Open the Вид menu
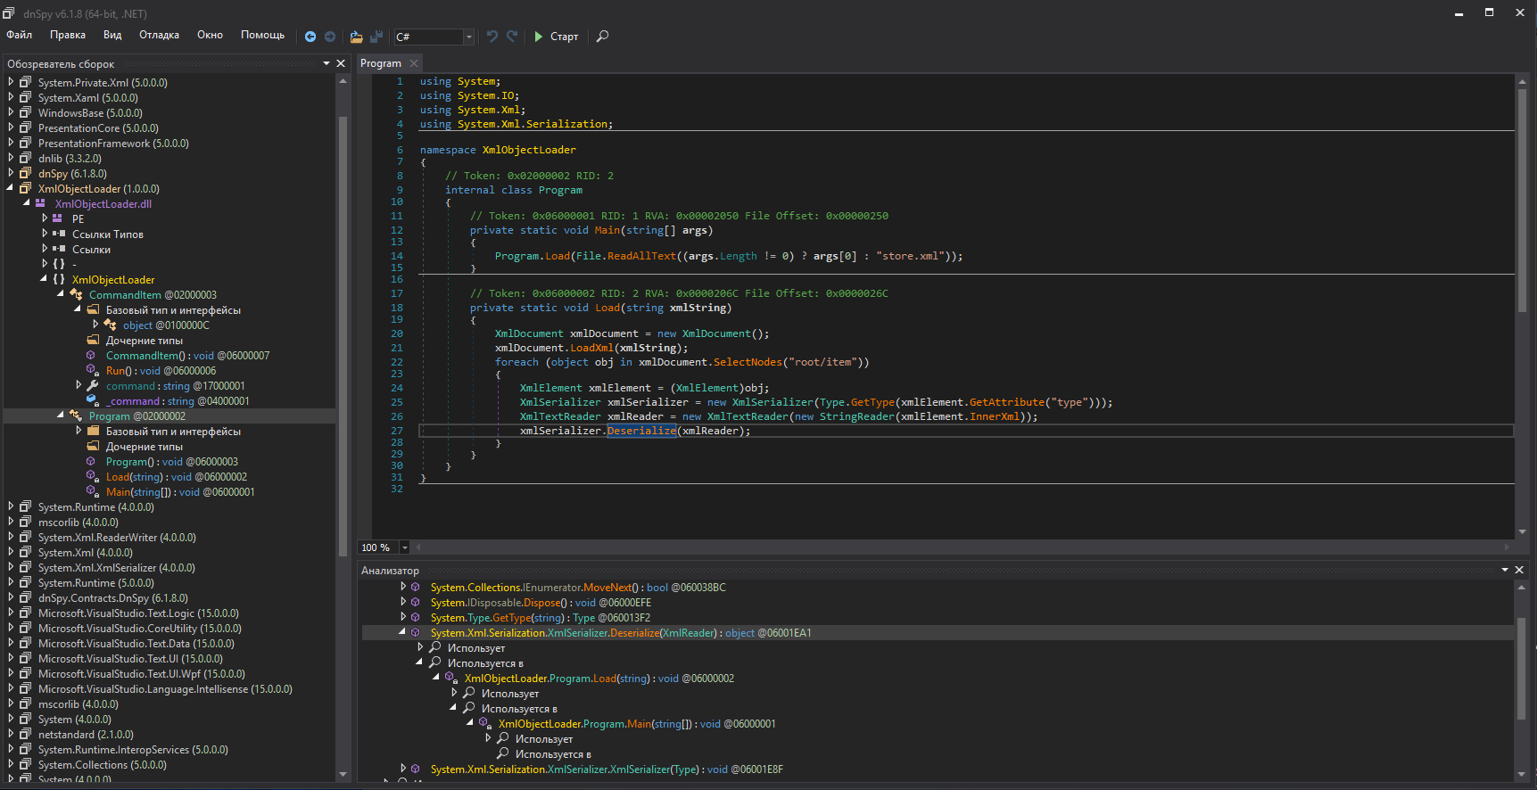1537x790 pixels. [x=112, y=35]
